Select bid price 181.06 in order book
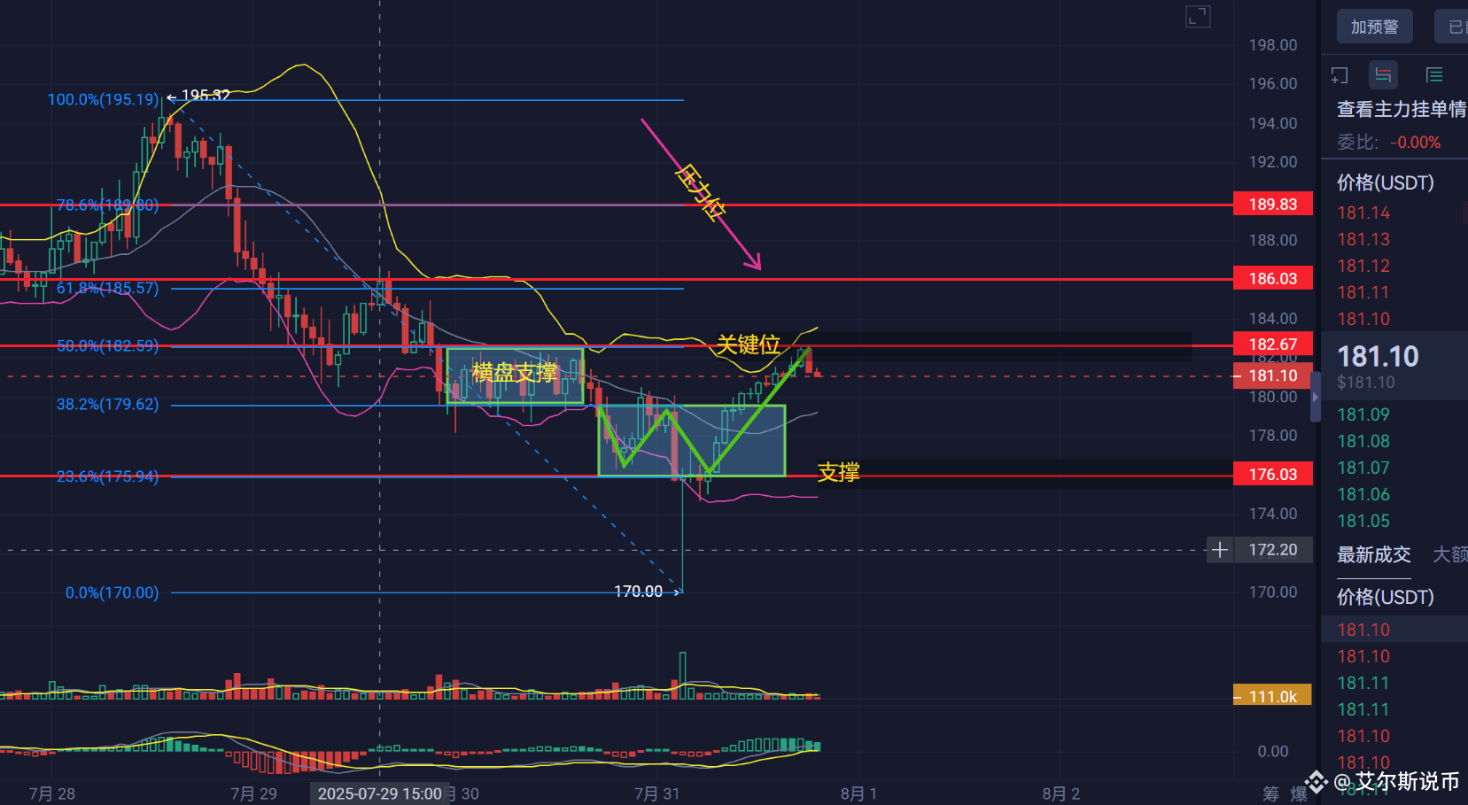 pyautogui.click(x=1363, y=494)
